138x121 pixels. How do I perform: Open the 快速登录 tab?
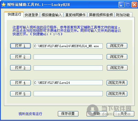pos(31,15)
